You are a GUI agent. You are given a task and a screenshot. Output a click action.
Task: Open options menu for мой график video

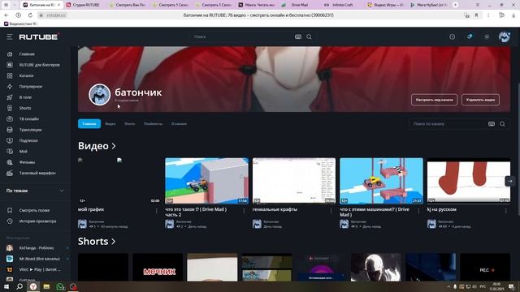click(x=157, y=211)
